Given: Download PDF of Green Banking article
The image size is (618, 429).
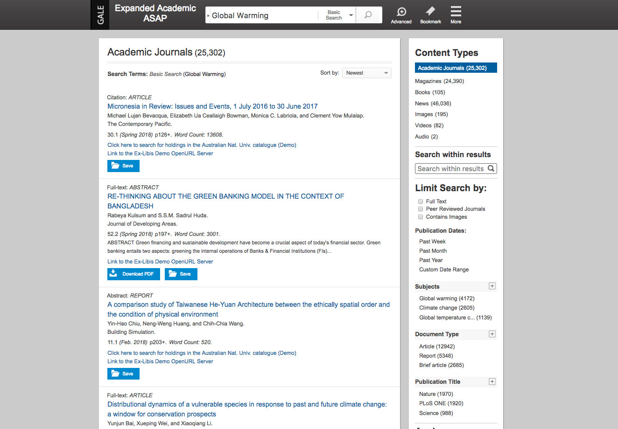Looking at the screenshot, I should 133,274.
